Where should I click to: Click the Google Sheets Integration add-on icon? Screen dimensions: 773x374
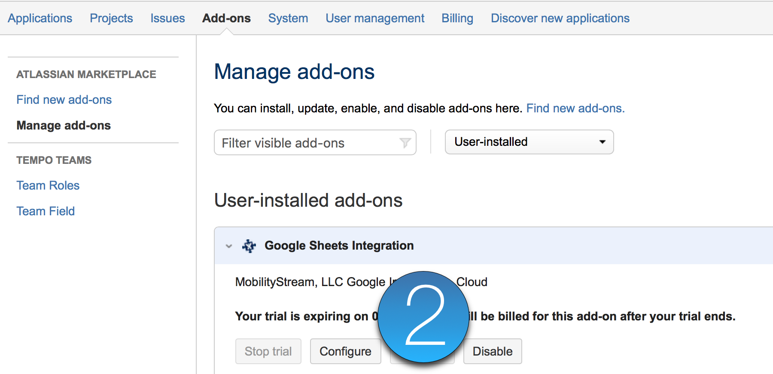[249, 246]
